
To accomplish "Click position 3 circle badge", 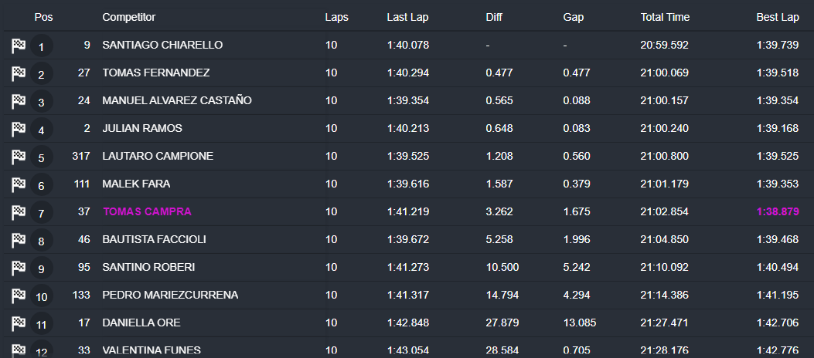I will [x=42, y=102].
